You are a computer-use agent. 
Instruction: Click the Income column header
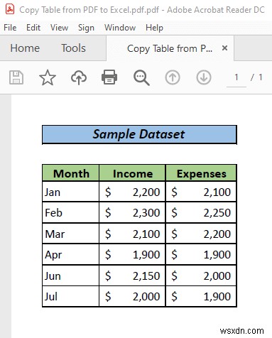[133, 173]
